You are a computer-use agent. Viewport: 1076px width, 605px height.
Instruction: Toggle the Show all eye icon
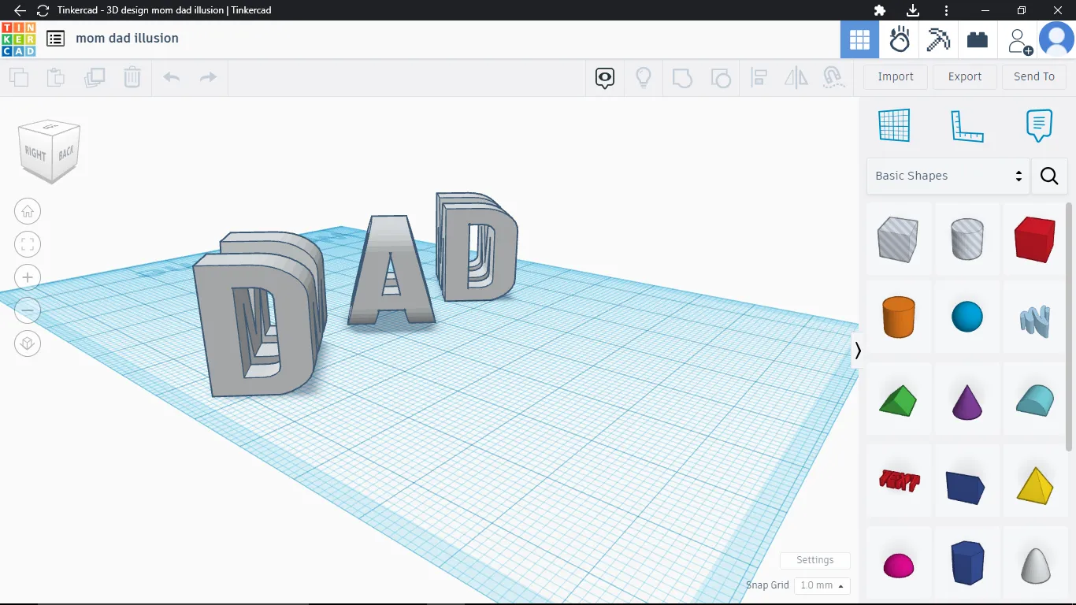(x=605, y=77)
